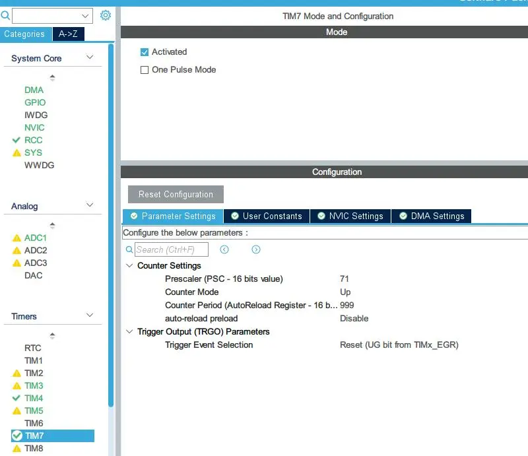Enable One Pulse Mode checkbox

pyautogui.click(x=145, y=70)
